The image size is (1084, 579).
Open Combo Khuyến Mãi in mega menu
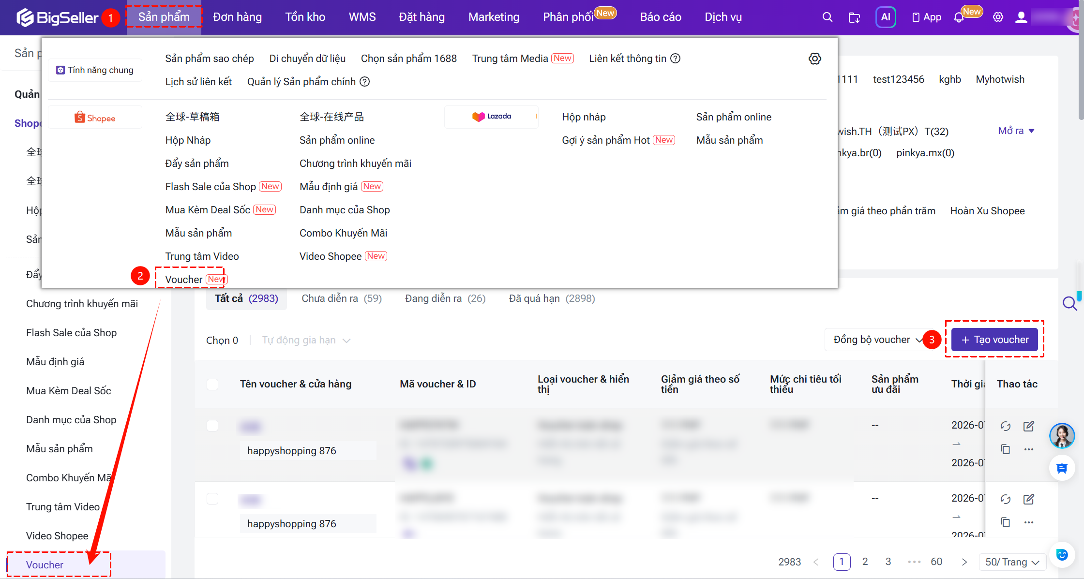tap(344, 233)
